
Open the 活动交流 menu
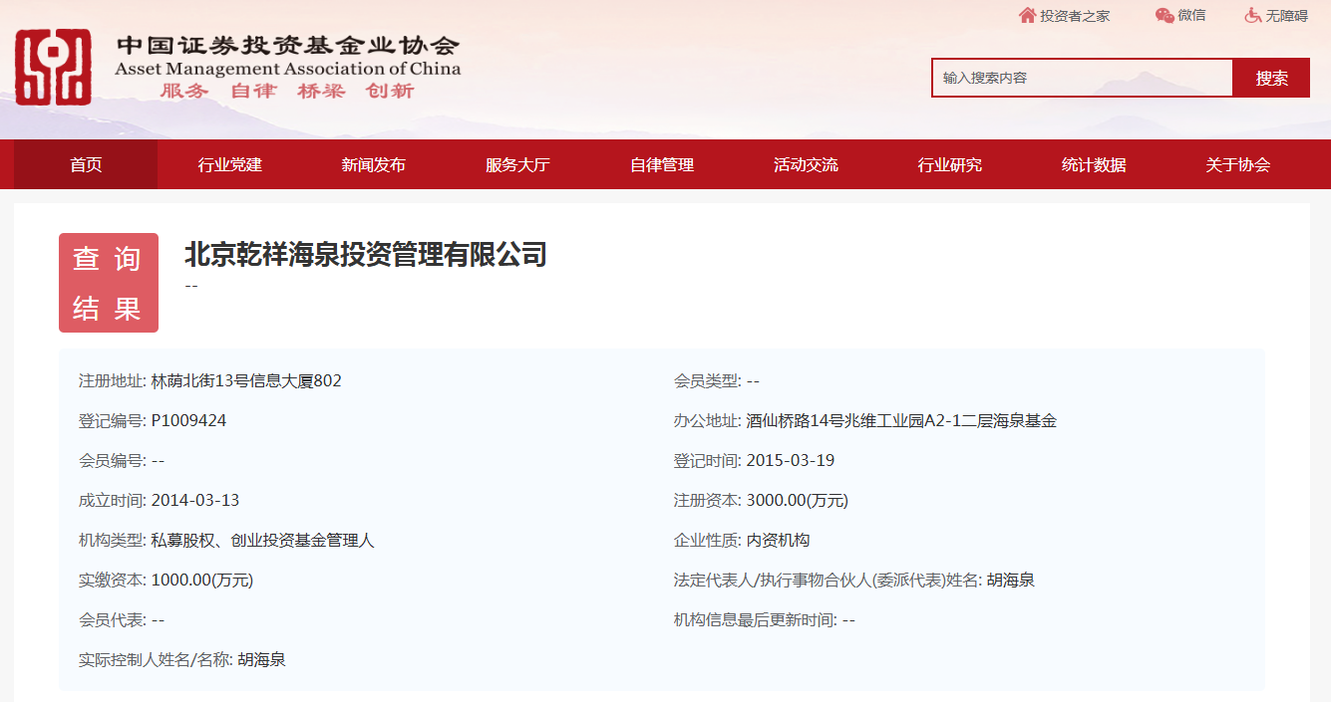[x=806, y=165]
